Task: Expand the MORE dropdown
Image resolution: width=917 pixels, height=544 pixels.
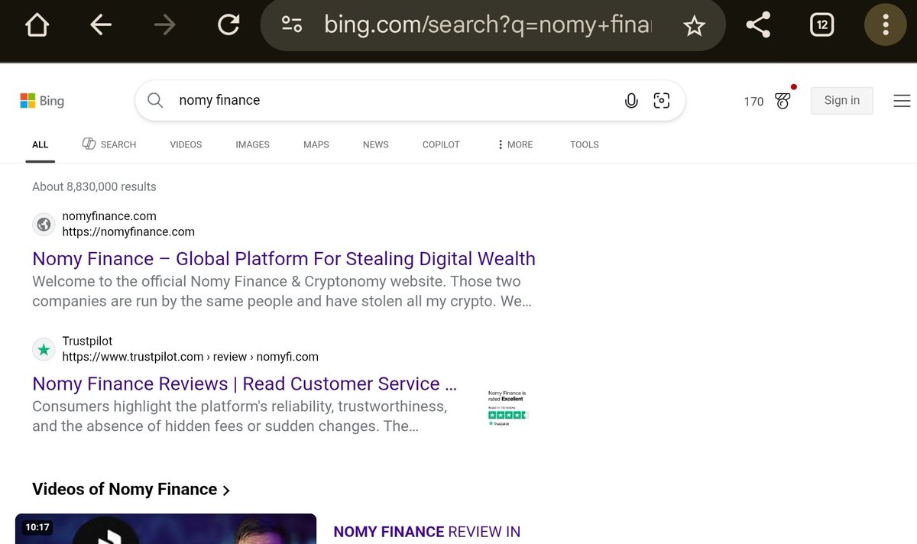Action: click(515, 144)
